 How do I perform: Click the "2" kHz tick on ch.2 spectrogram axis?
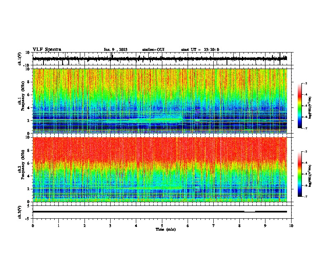point(29,189)
